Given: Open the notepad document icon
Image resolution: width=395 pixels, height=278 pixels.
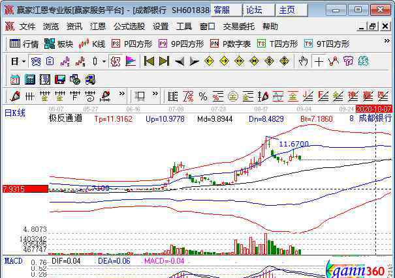Looking at the screenshot, I should (45, 79).
